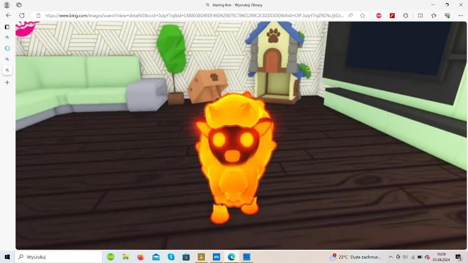Show hidden system tray icons
Screen dimensions: 468x263
390,257
